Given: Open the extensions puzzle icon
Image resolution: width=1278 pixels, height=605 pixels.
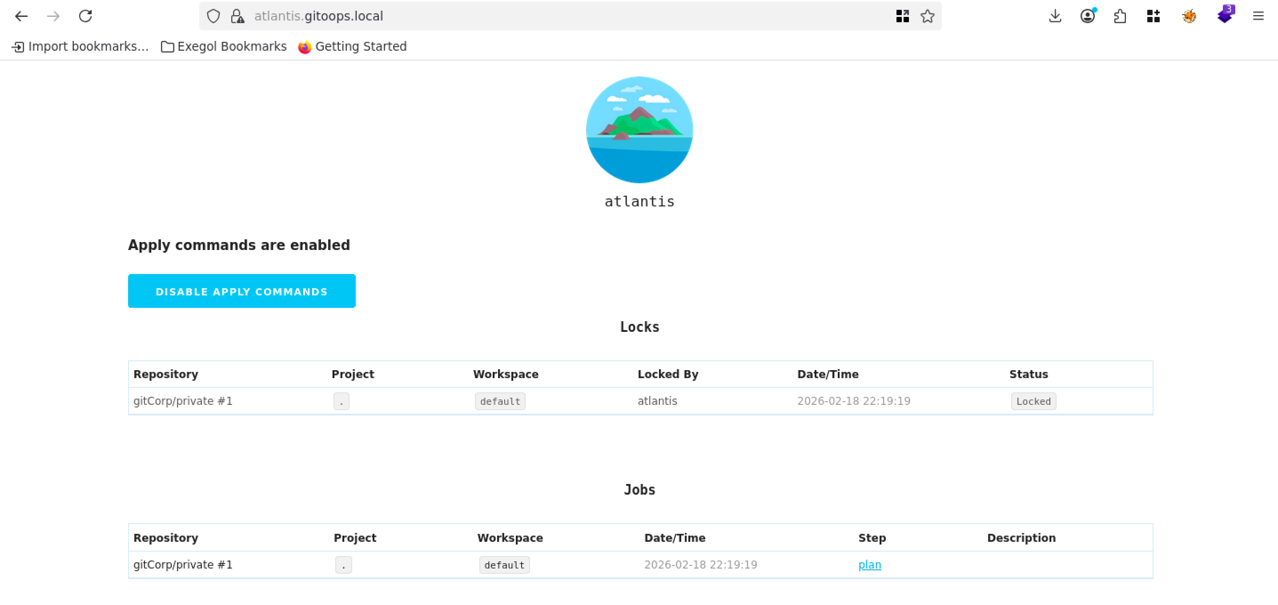Looking at the screenshot, I should pyautogui.click(x=1120, y=16).
